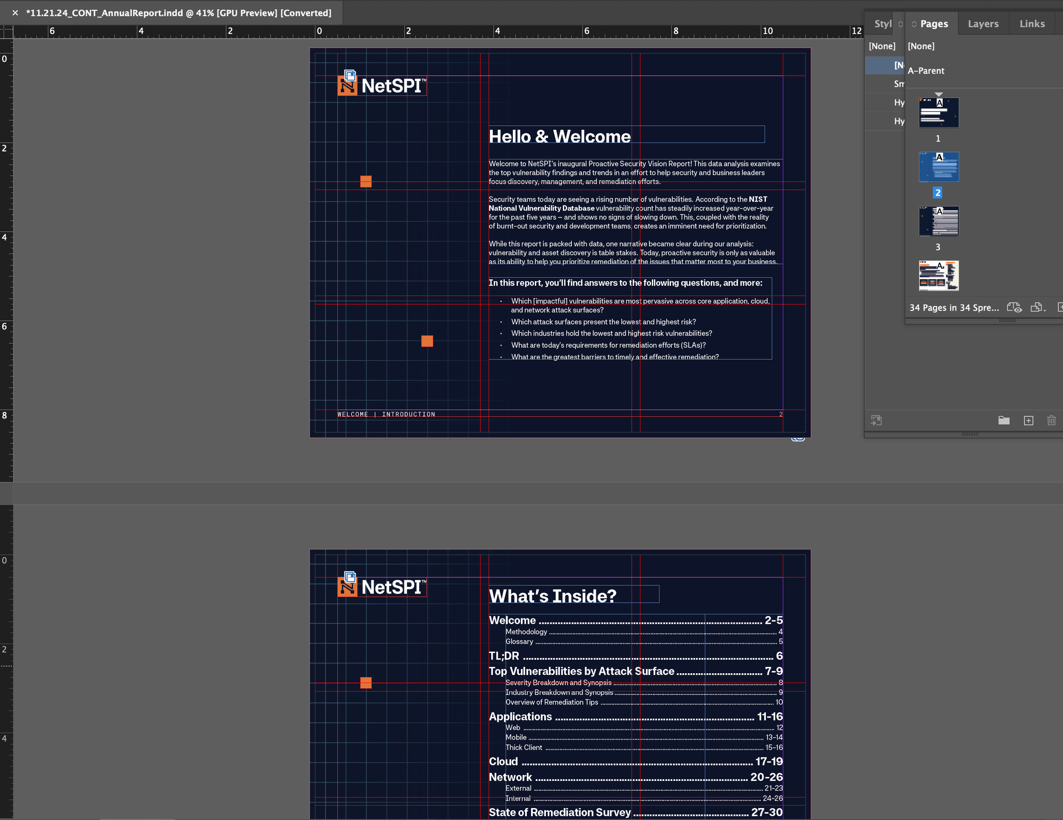Switch to the Layers panel tab

(983, 23)
